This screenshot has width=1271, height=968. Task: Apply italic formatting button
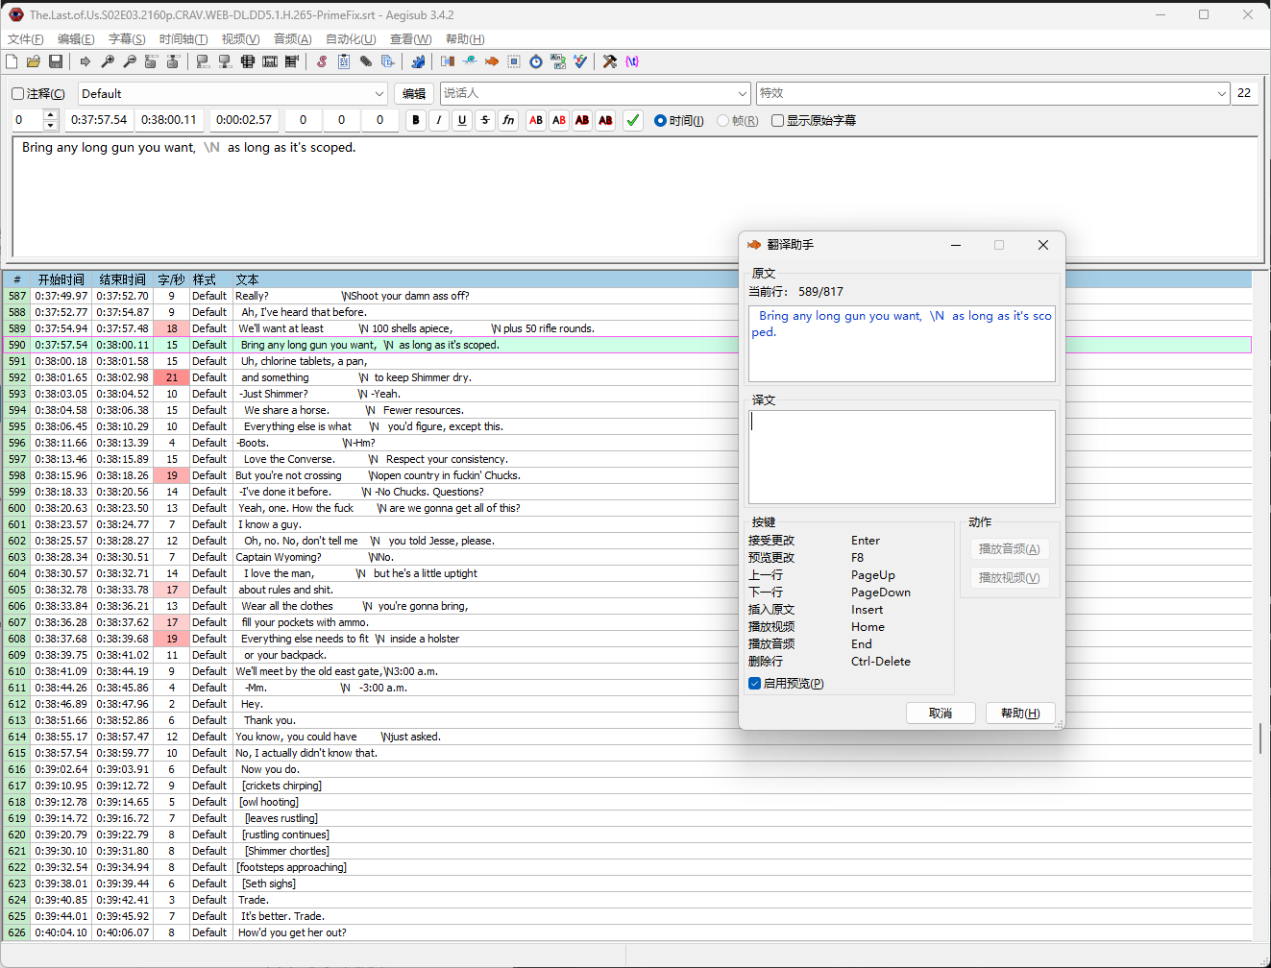pos(439,120)
